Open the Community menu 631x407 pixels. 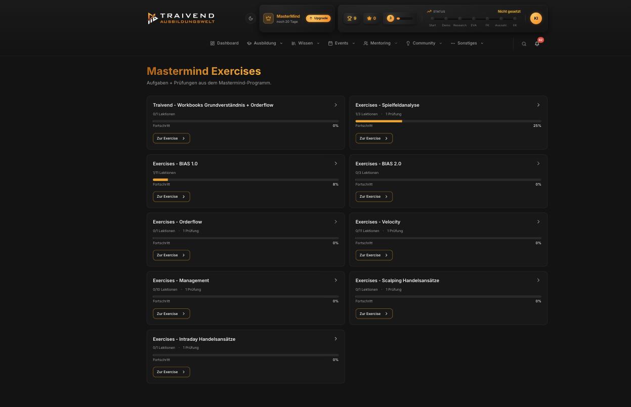(424, 43)
